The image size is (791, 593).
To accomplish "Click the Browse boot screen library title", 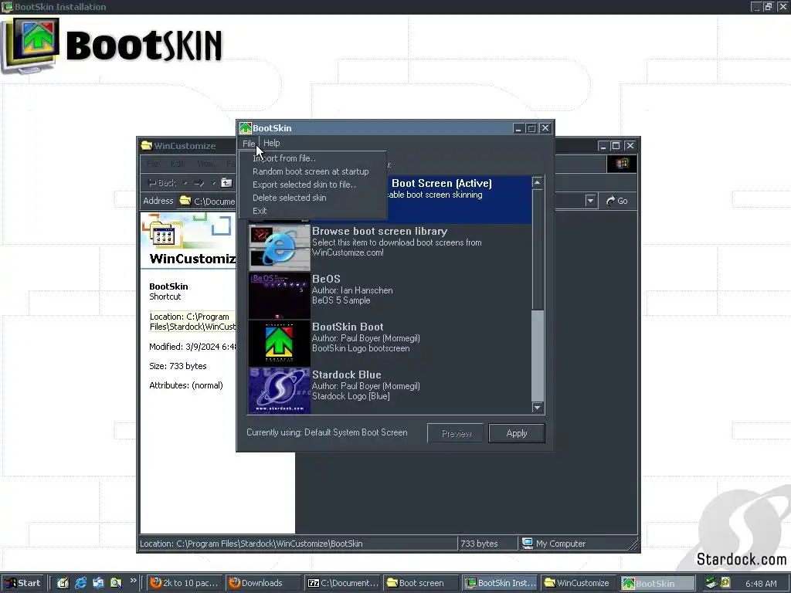I will [380, 232].
